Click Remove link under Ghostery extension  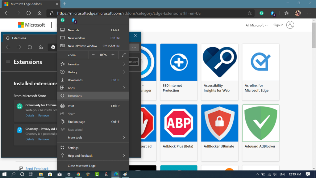44,139
